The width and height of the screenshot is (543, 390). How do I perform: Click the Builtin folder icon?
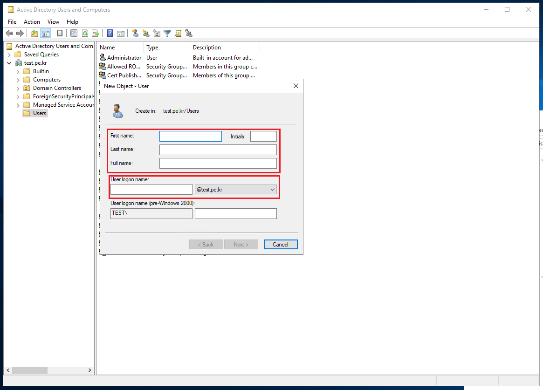coord(27,71)
